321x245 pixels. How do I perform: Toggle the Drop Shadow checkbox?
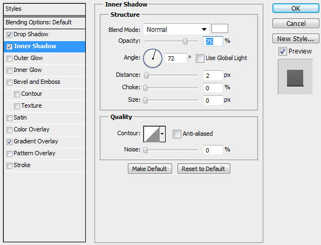point(9,35)
